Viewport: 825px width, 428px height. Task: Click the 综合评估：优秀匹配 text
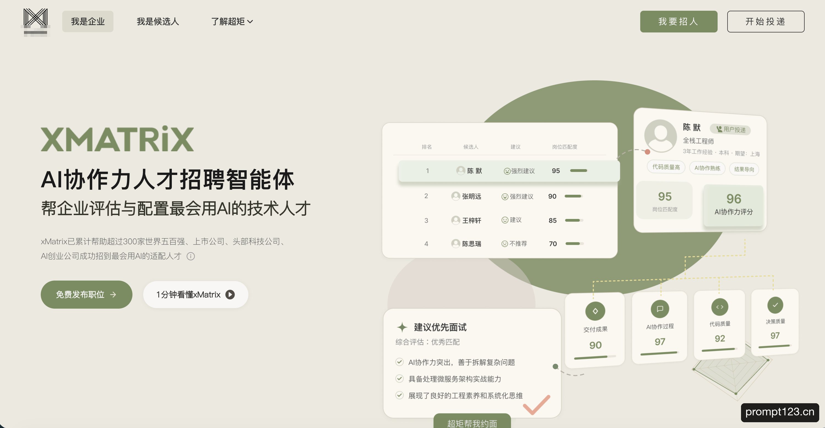click(427, 342)
